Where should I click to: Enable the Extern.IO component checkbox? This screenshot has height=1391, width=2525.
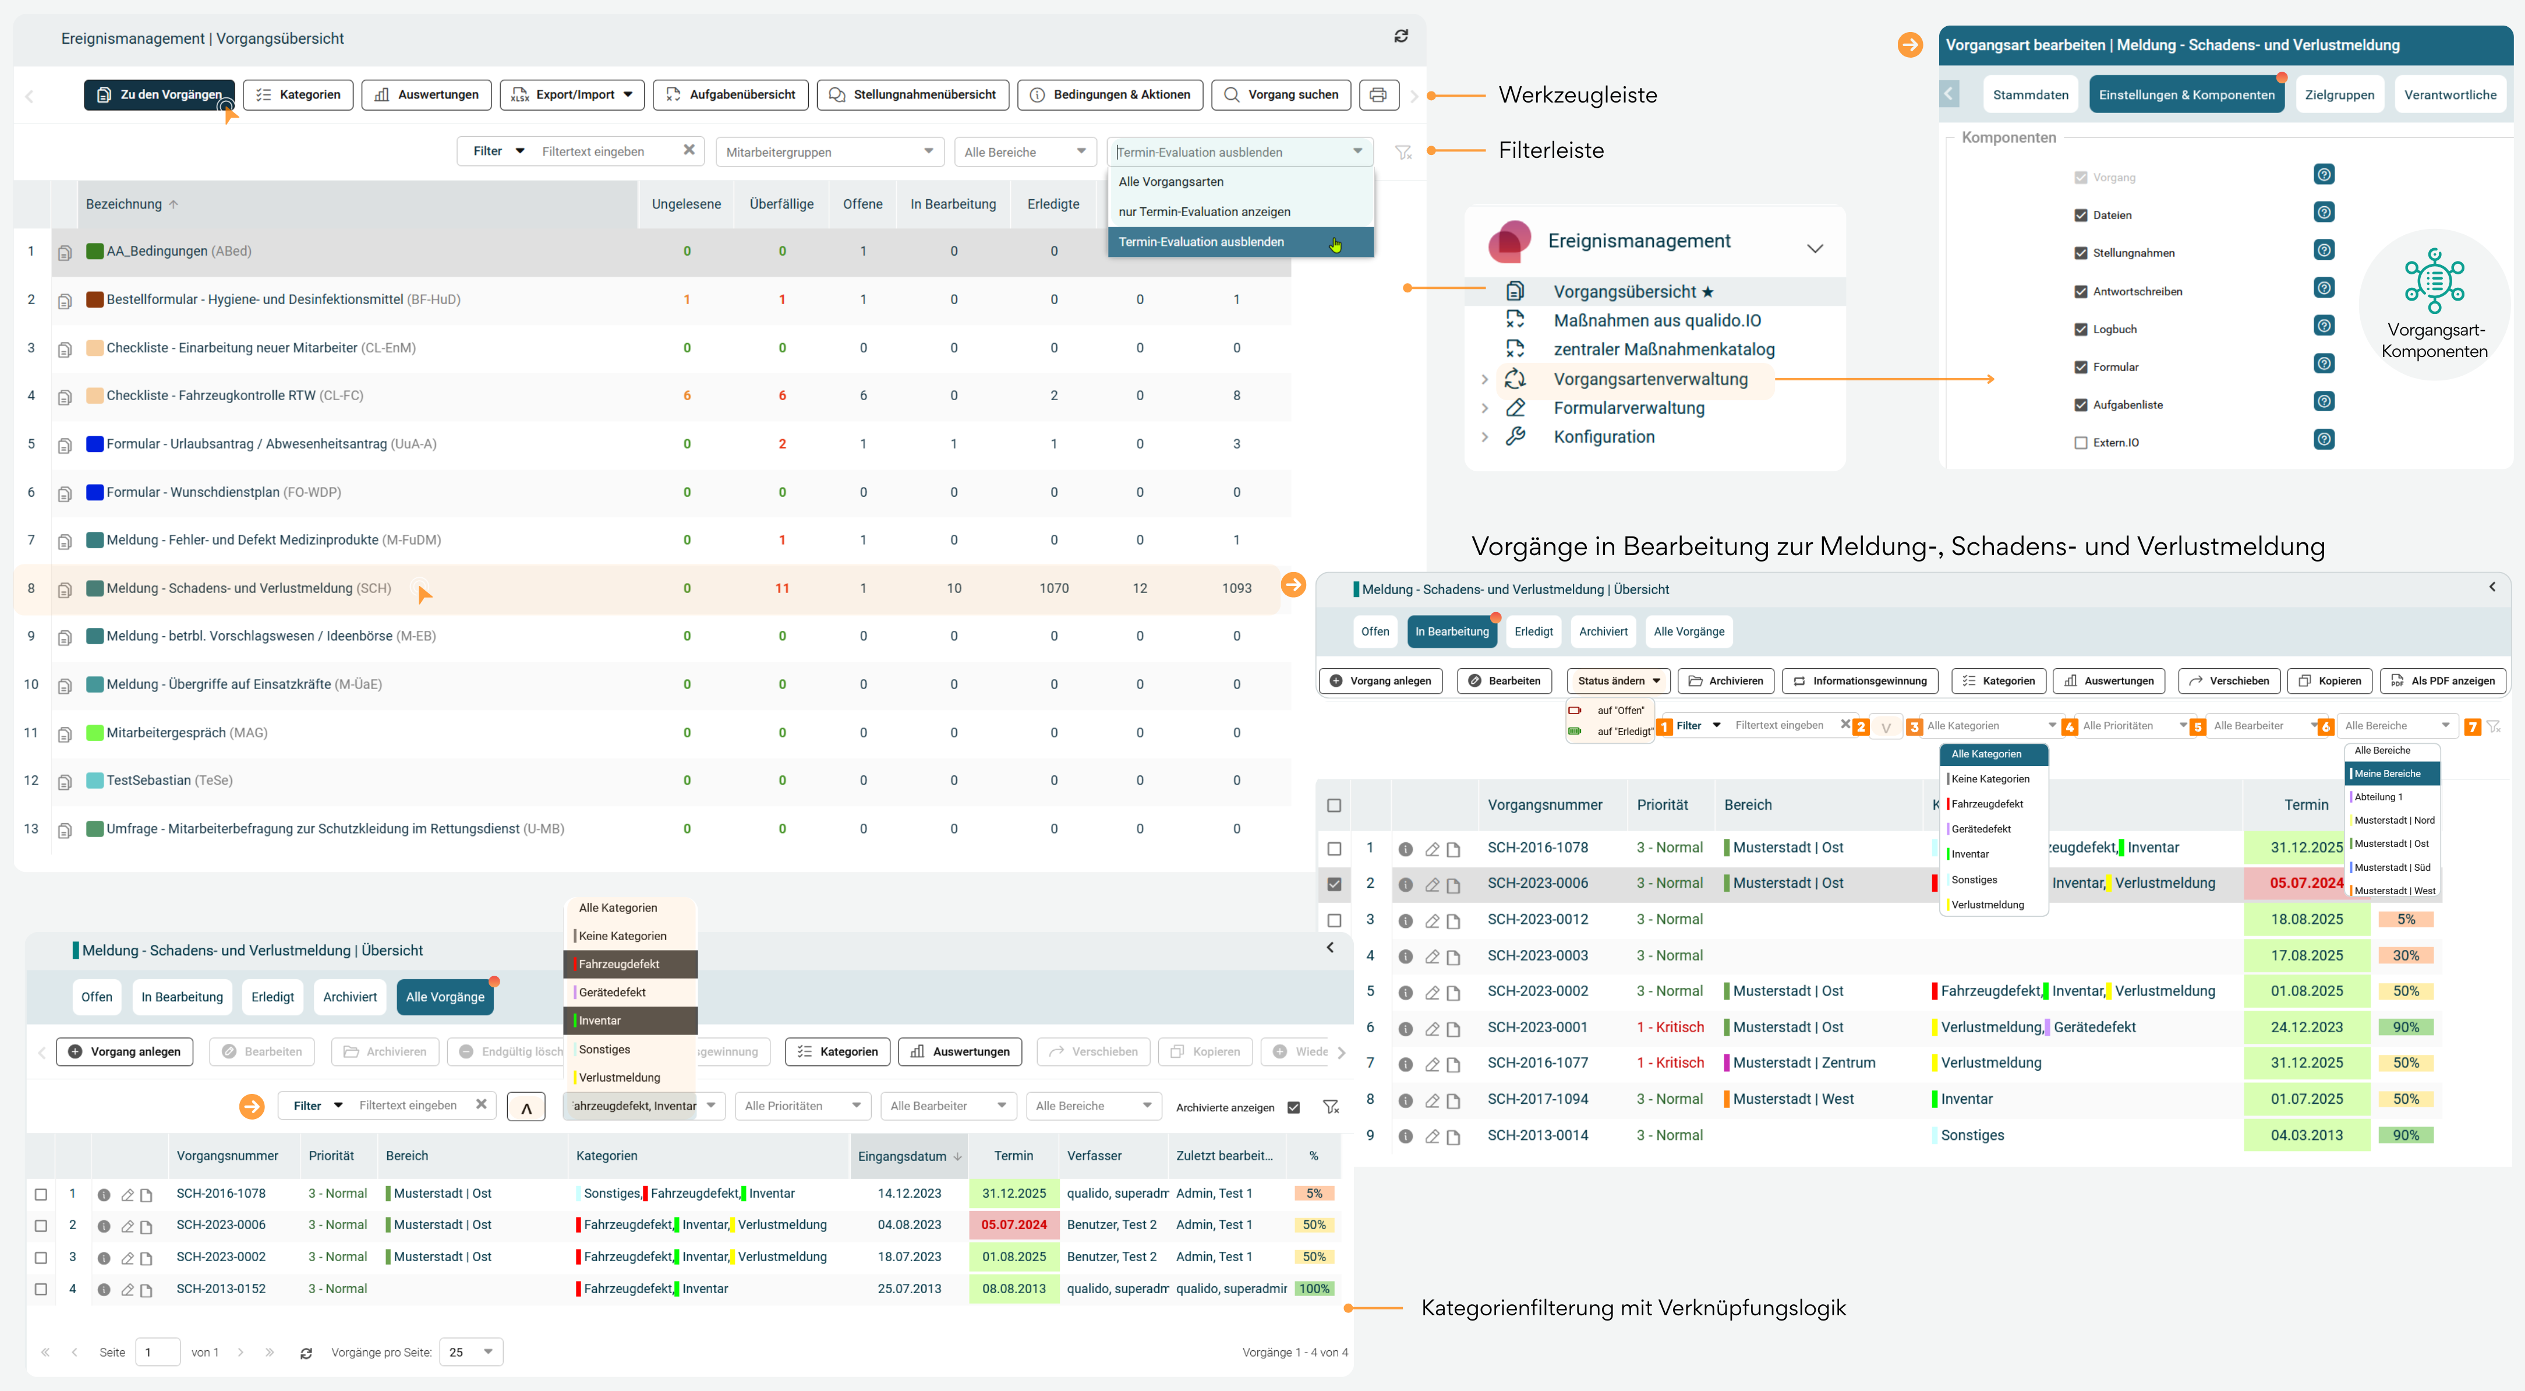[2081, 442]
